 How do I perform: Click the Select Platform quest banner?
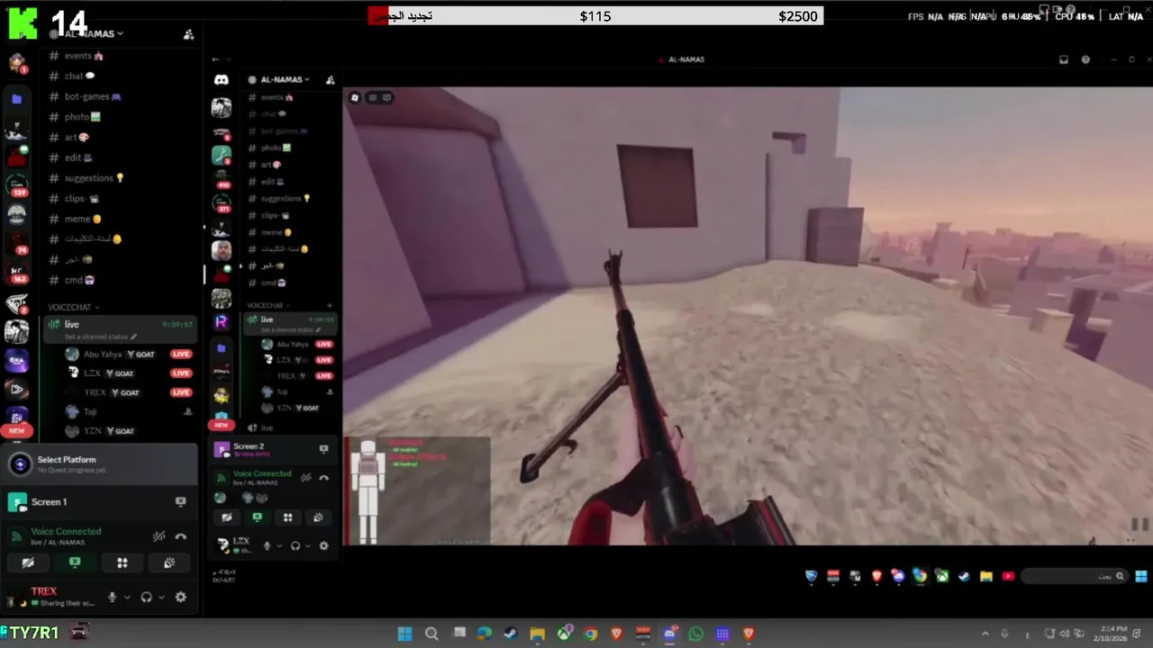click(99, 464)
